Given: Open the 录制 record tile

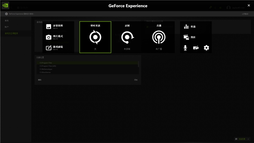Looking at the screenshot, I should (127, 37).
